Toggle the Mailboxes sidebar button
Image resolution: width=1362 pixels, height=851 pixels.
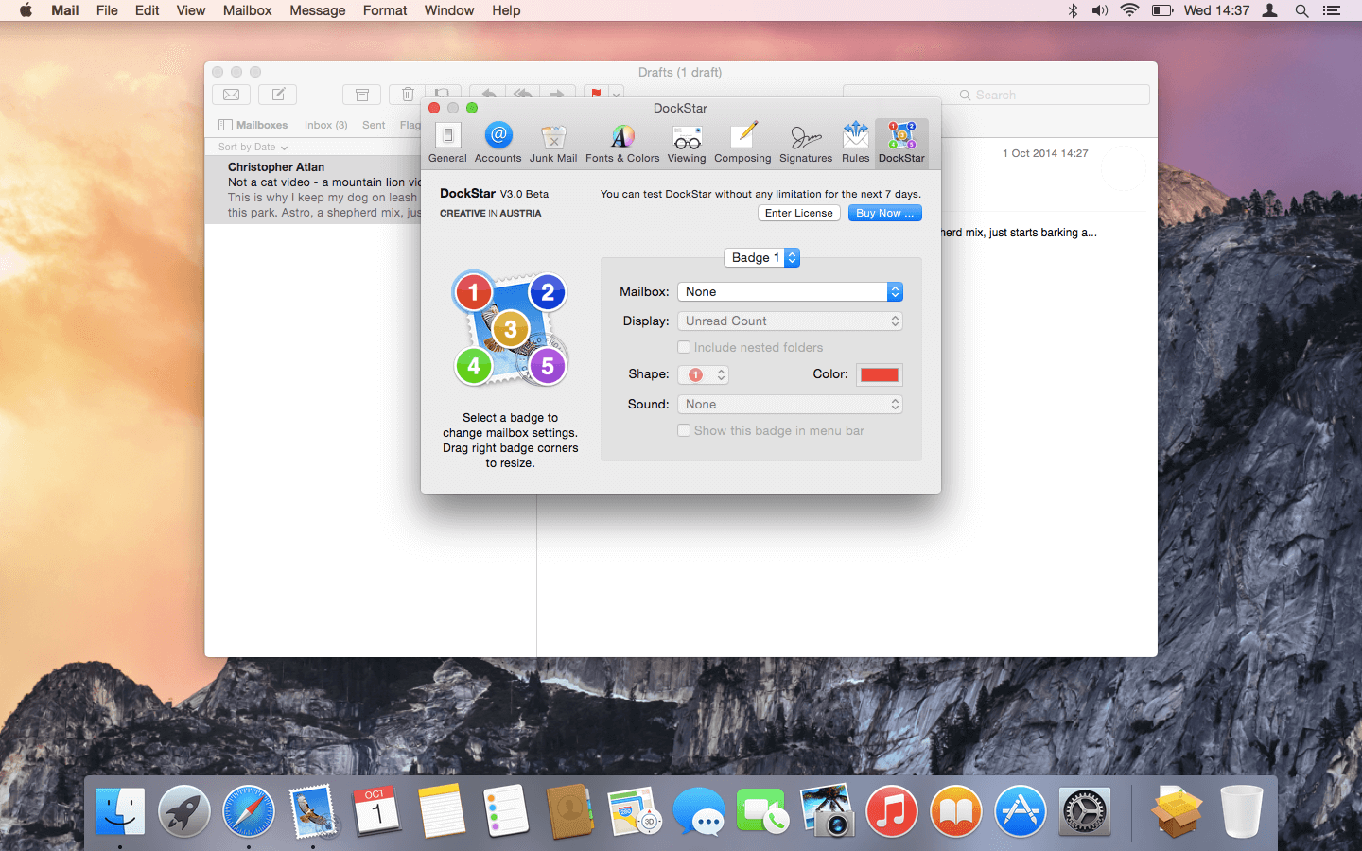(253, 125)
